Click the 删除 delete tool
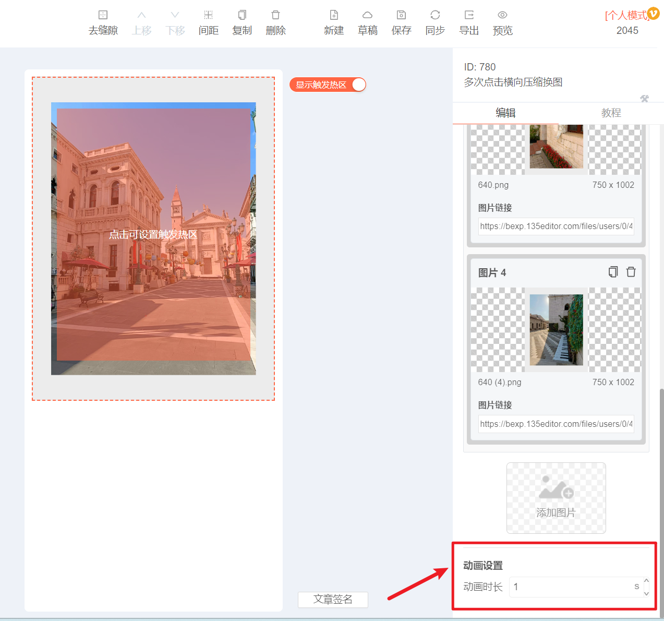The width and height of the screenshot is (664, 621). click(x=276, y=23)
